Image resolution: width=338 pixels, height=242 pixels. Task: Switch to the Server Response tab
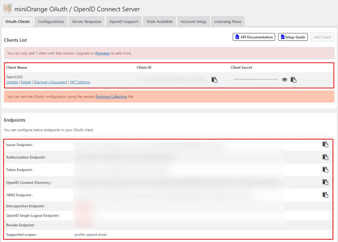point(86,22)
